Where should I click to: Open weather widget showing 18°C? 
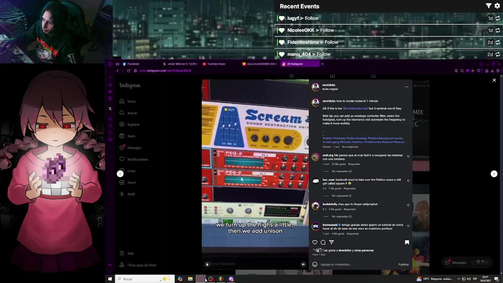pyautogui.click(x=435, y=279)
